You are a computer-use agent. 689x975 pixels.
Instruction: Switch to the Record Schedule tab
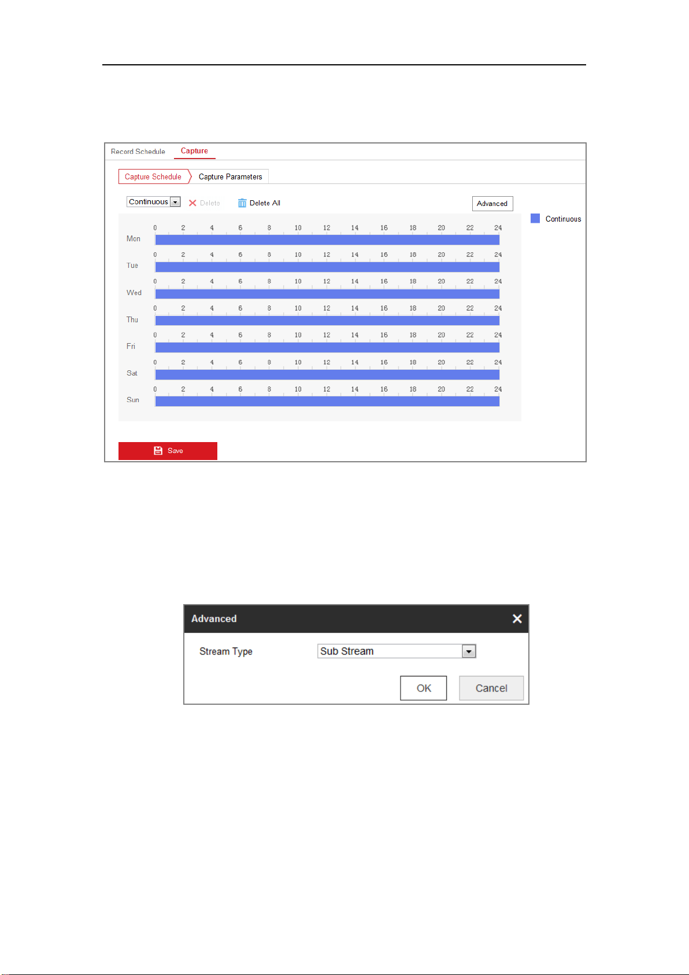pyautogui.click(x=138, y=152)
